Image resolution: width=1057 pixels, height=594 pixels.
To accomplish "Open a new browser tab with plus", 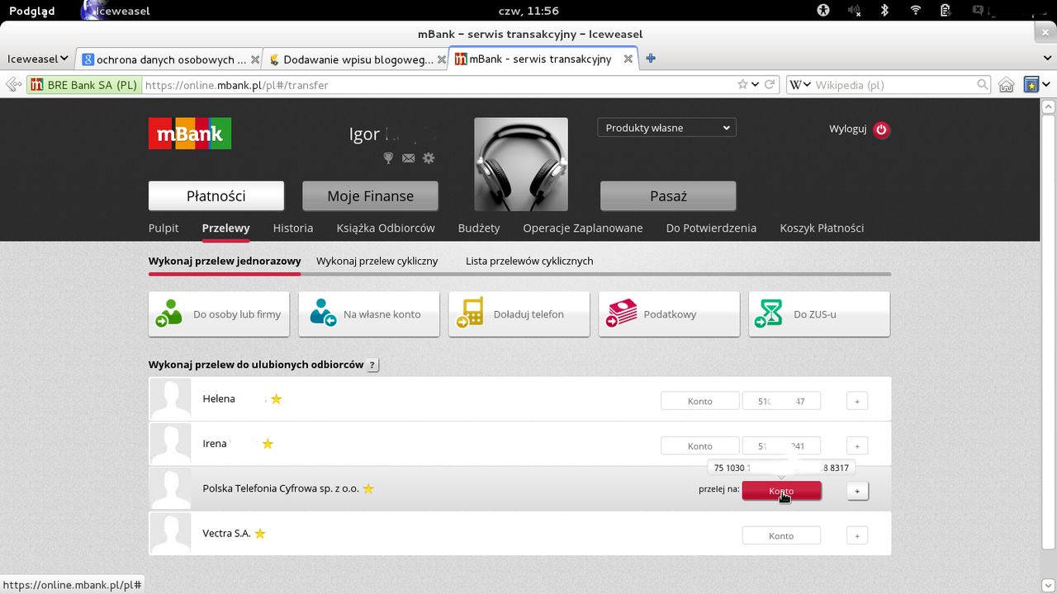I will tap(651, 58).
